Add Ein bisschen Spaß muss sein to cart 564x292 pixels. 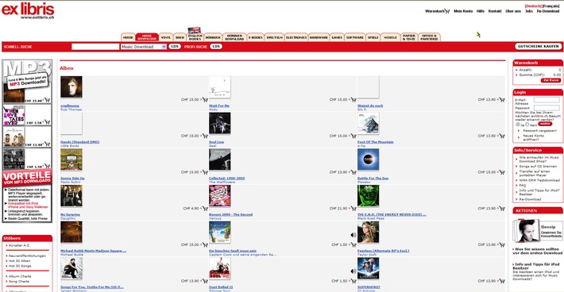(353, 245)
